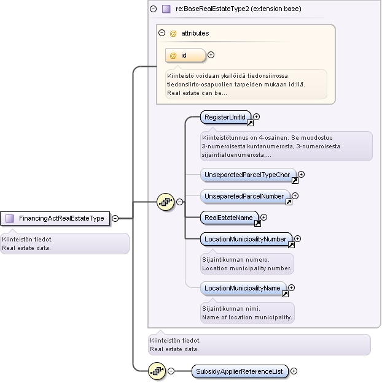Select the RealEstateName element

(229, 218)
